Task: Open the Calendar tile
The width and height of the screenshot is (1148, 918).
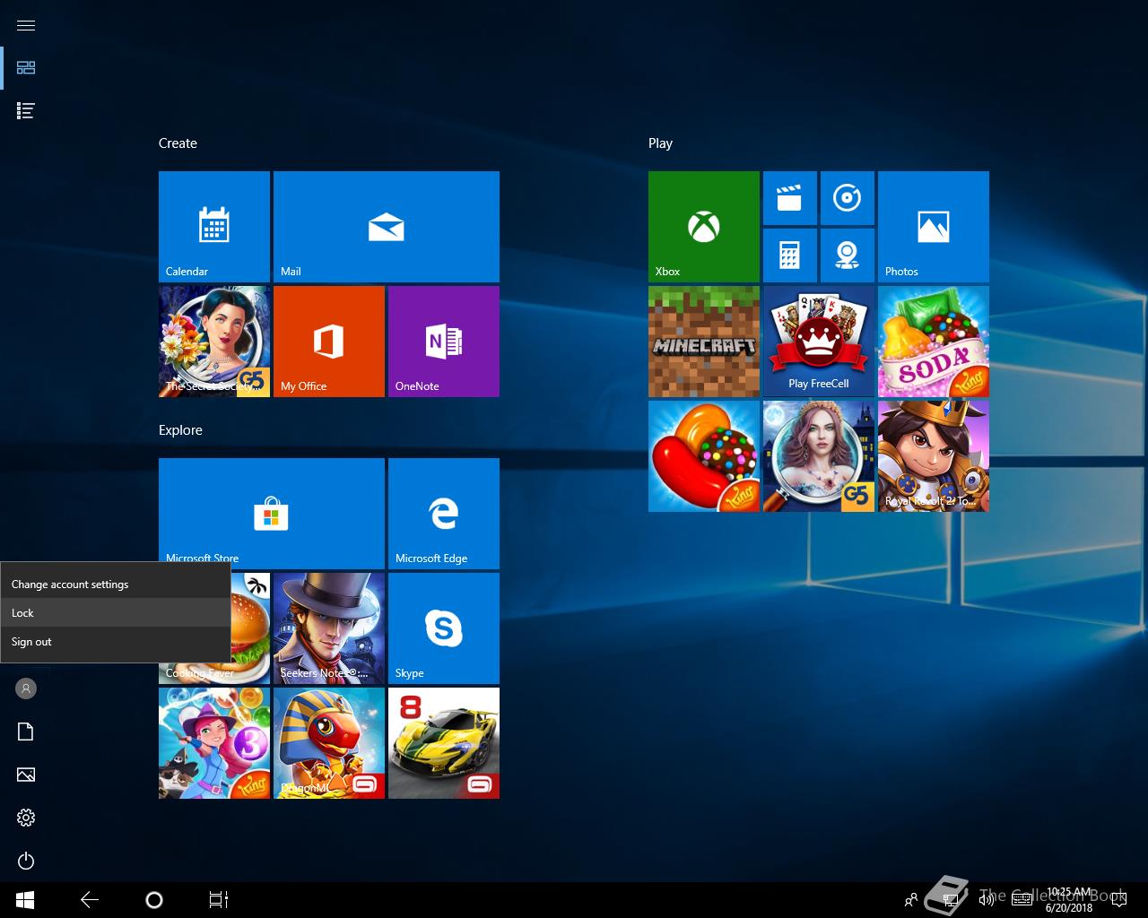Action: [214, 227]
